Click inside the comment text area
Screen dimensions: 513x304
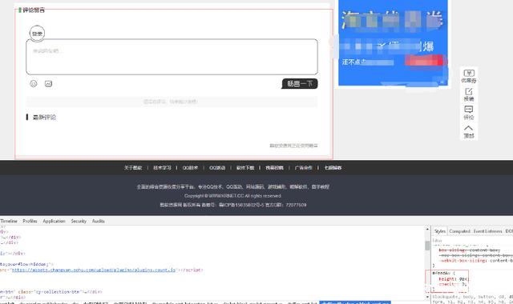(172, 57)
